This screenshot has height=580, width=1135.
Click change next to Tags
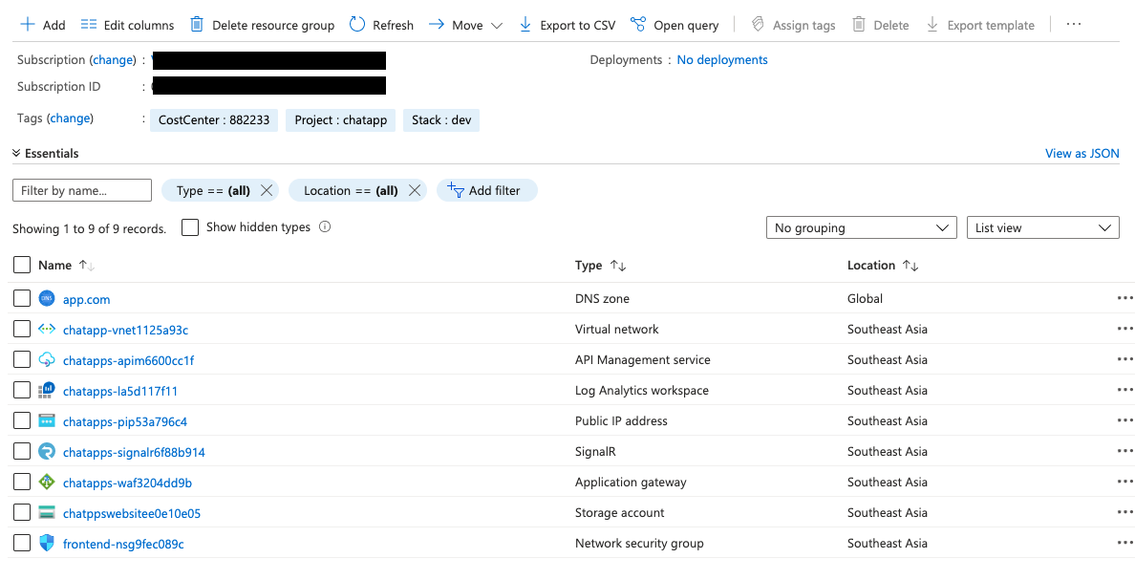(70, 118)
